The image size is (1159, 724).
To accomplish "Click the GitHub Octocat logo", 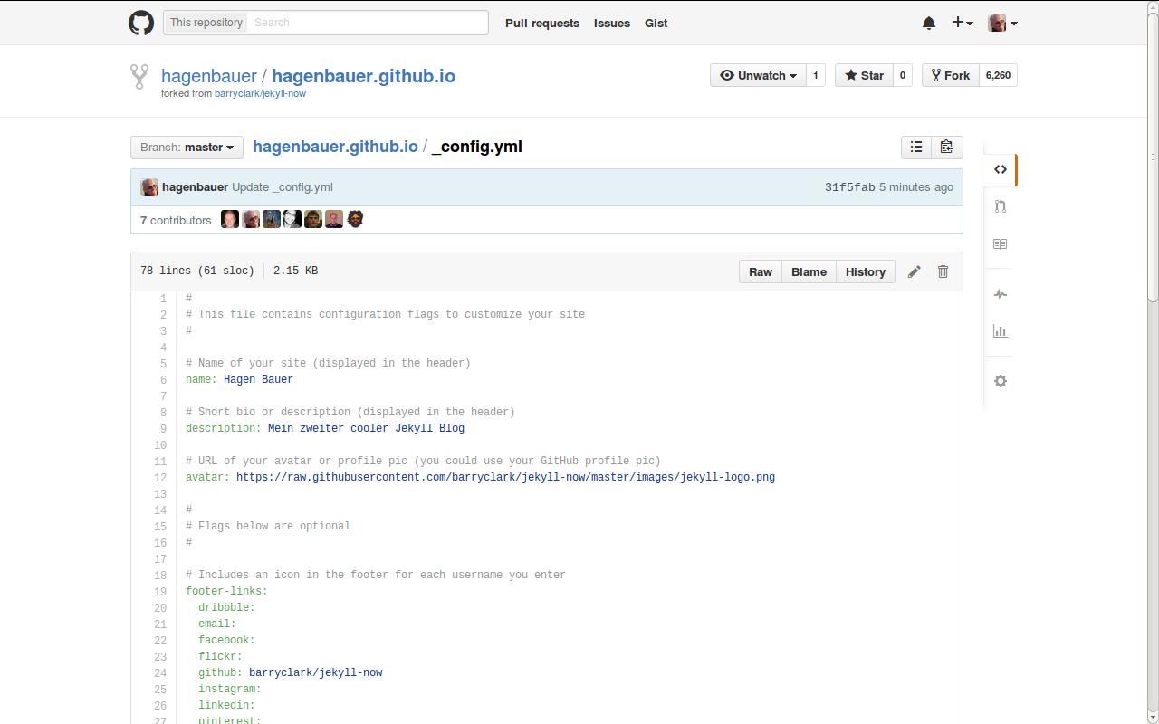I will [x=141, y=22].
